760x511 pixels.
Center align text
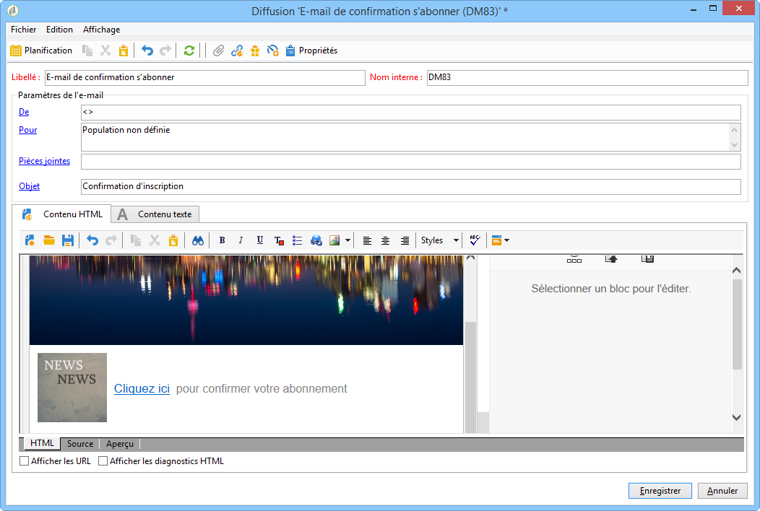(x=385, y=240)
